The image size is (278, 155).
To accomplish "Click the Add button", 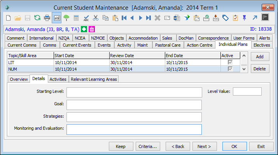I will click(260, 57).
